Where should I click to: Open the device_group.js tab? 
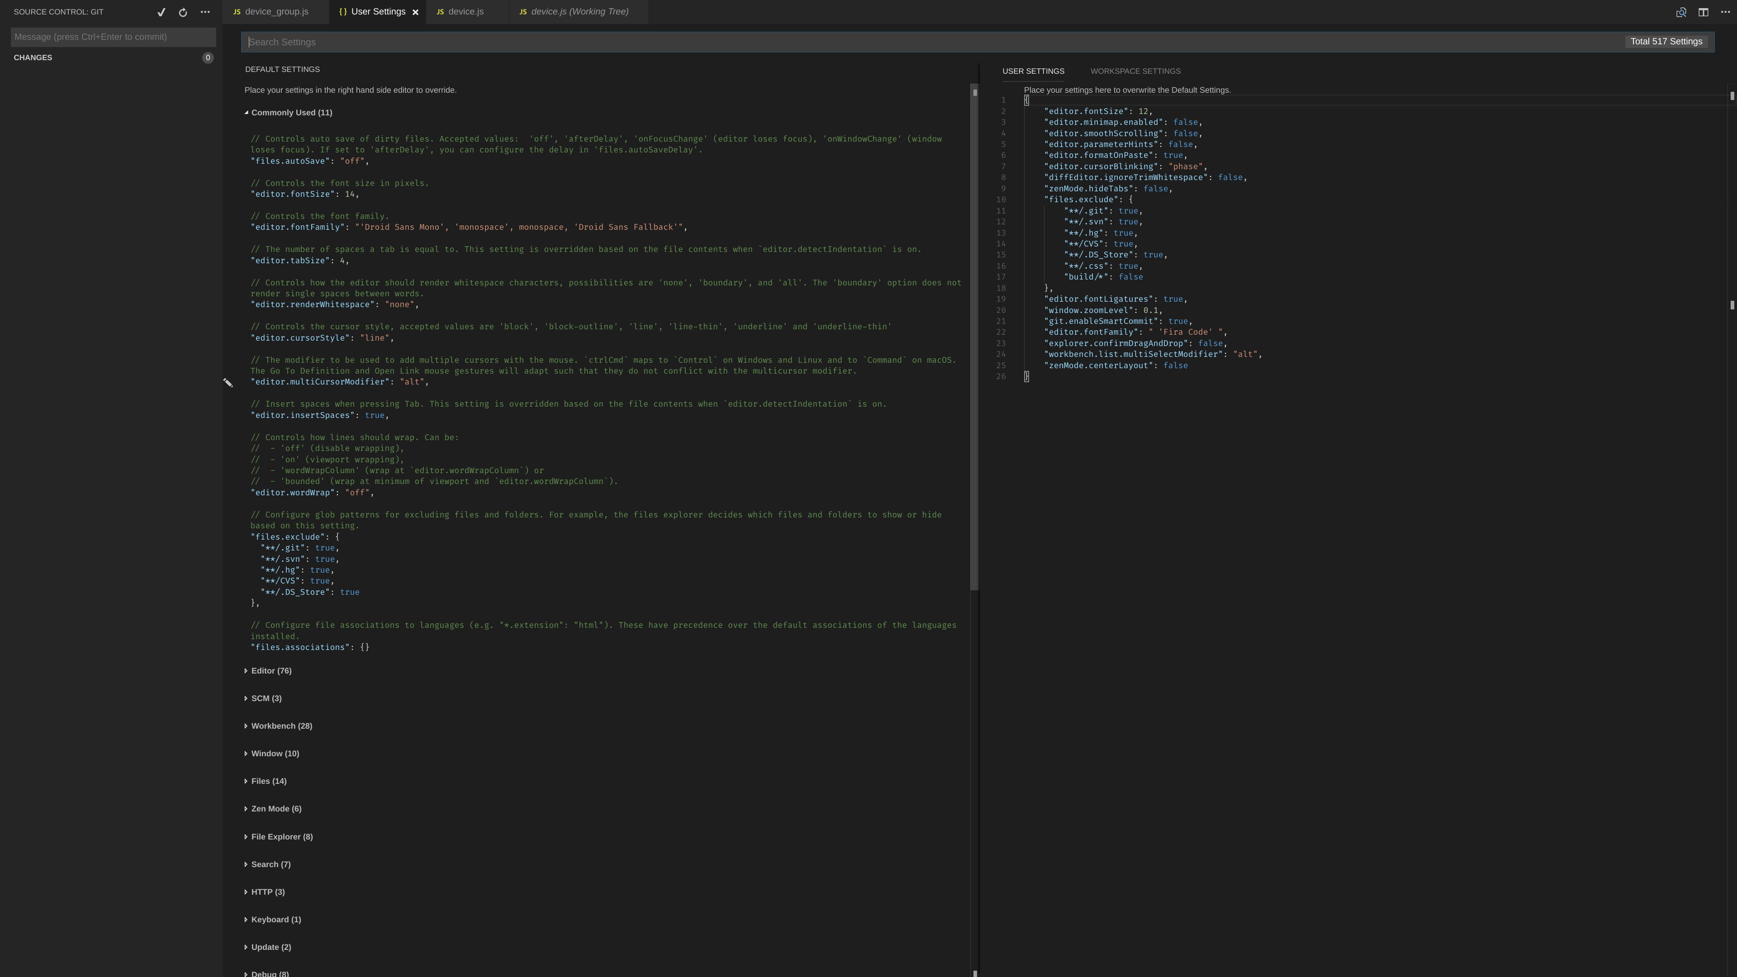point(276,11)
